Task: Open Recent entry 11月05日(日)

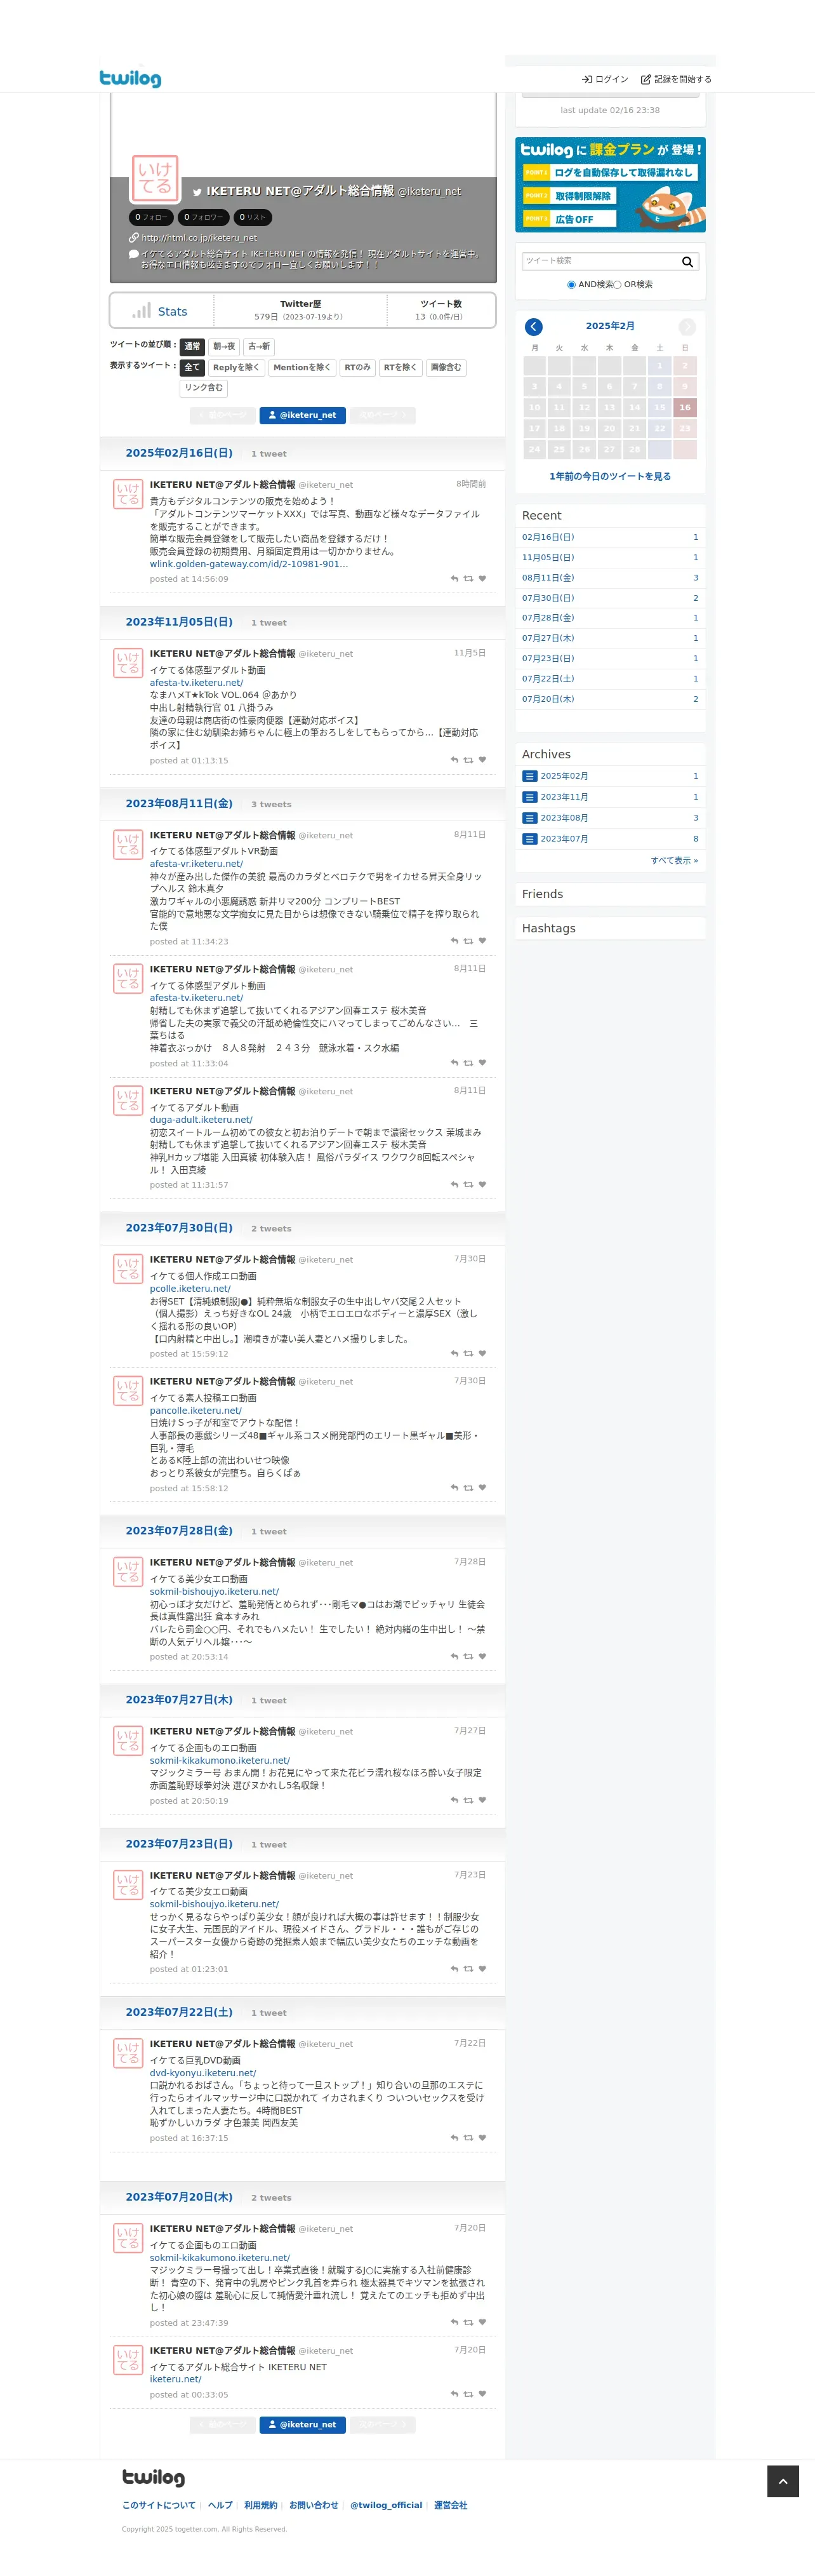Action: click(548, 557)
